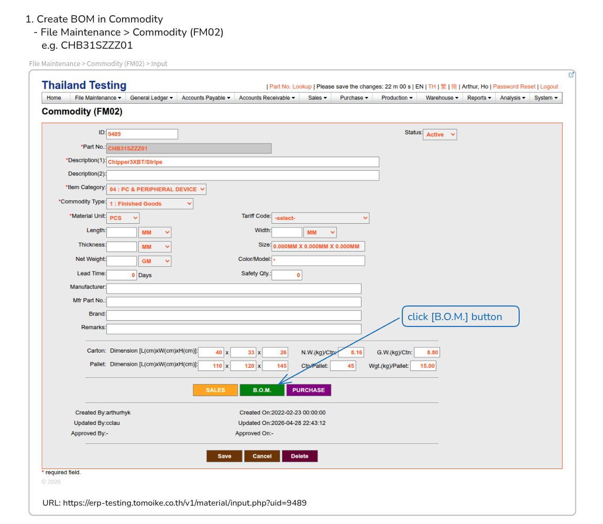Open the Accounts Payable menu
The width and height of the screenshot is (603, 524).
[206, 98]
